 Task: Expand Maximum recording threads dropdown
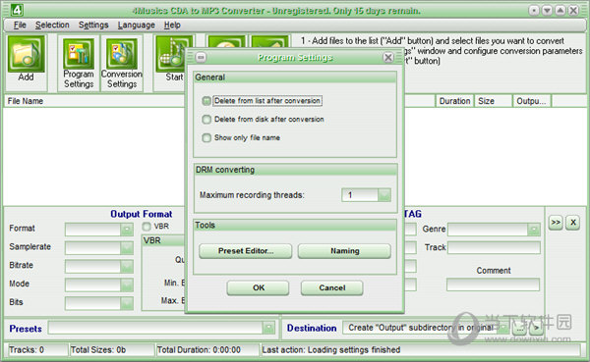(x=384, y=195)
